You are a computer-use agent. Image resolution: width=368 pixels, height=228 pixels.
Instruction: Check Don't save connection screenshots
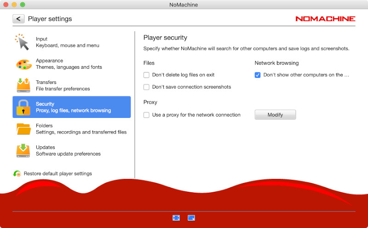coord(146,87)
